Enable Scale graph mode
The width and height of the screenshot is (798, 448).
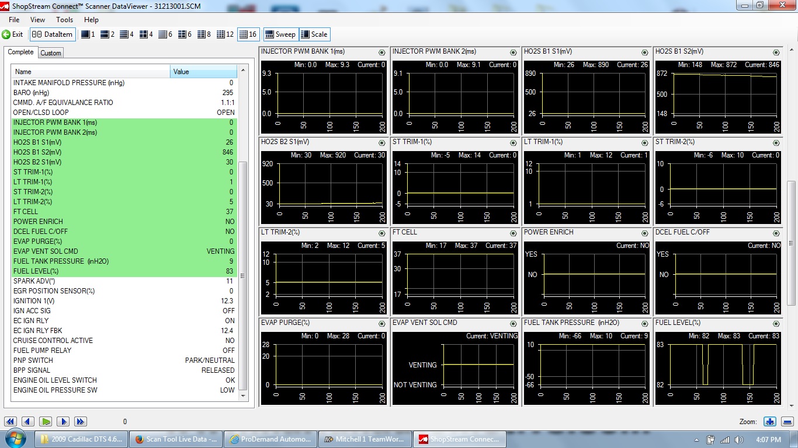pos(314,34)
